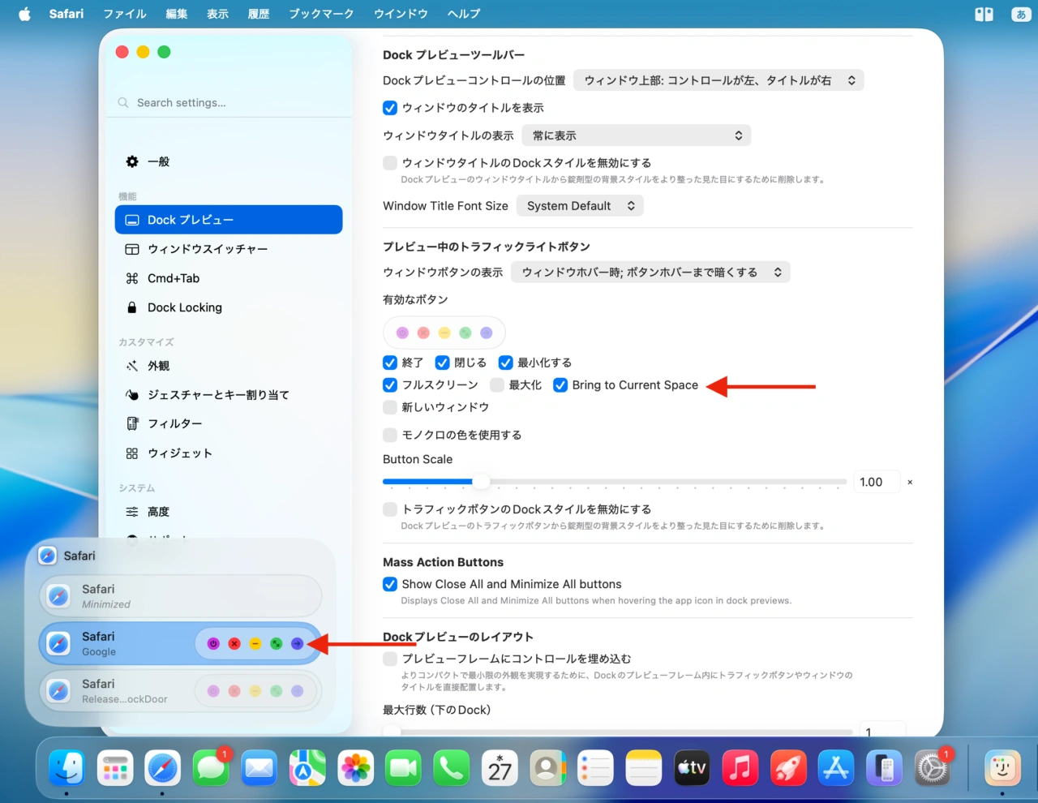Image resolution: width=1038 pixels, height=803 pixels.
Task: Open the ヘルプ menu
Action: (x=464, y=14)
